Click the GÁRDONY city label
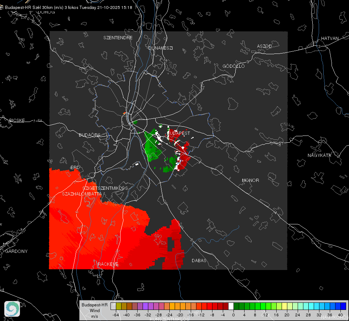 tap(16, 251)
